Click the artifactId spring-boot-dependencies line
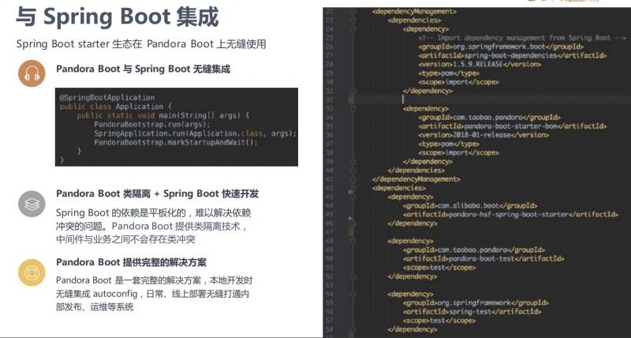Image resolution: width=631 pixels, height=338 pixels. (512, 55)
